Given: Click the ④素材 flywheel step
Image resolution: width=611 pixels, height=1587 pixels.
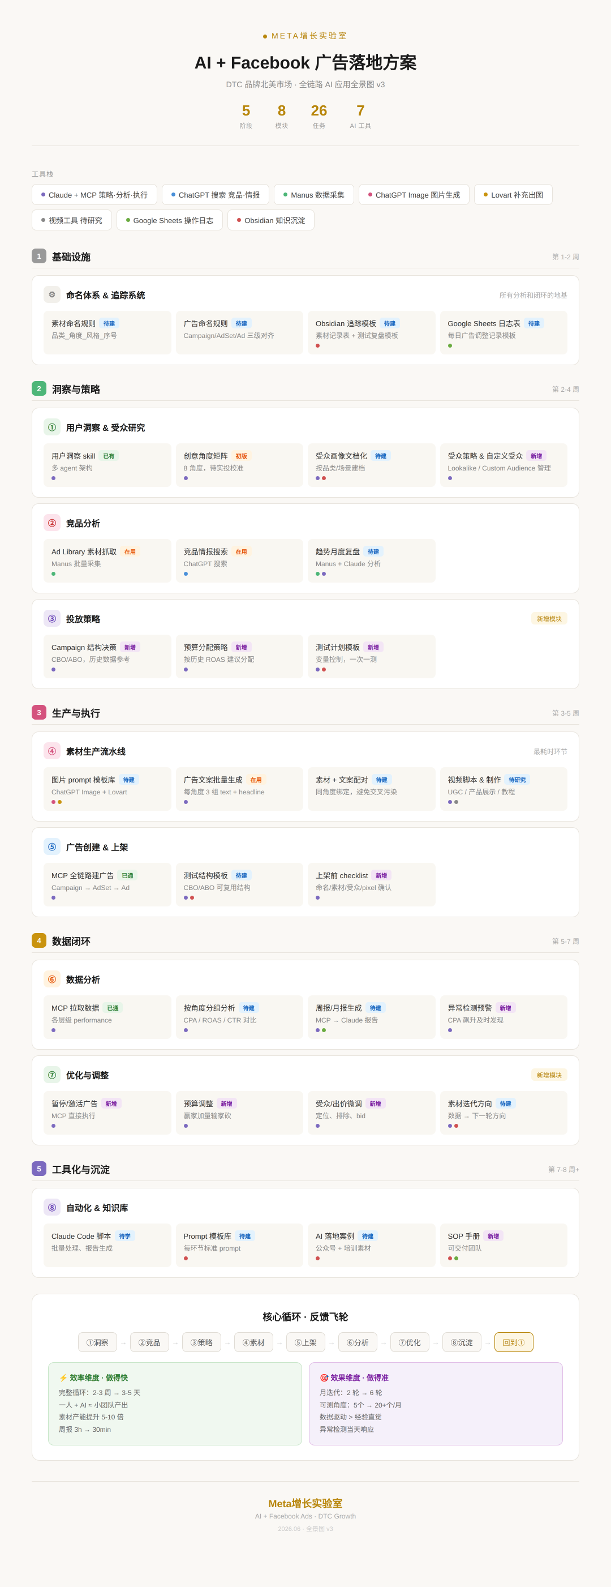Looking at the screenshot, I should point(253,1342).
